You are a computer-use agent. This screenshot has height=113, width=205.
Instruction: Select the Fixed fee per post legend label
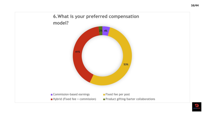point(118,94)
